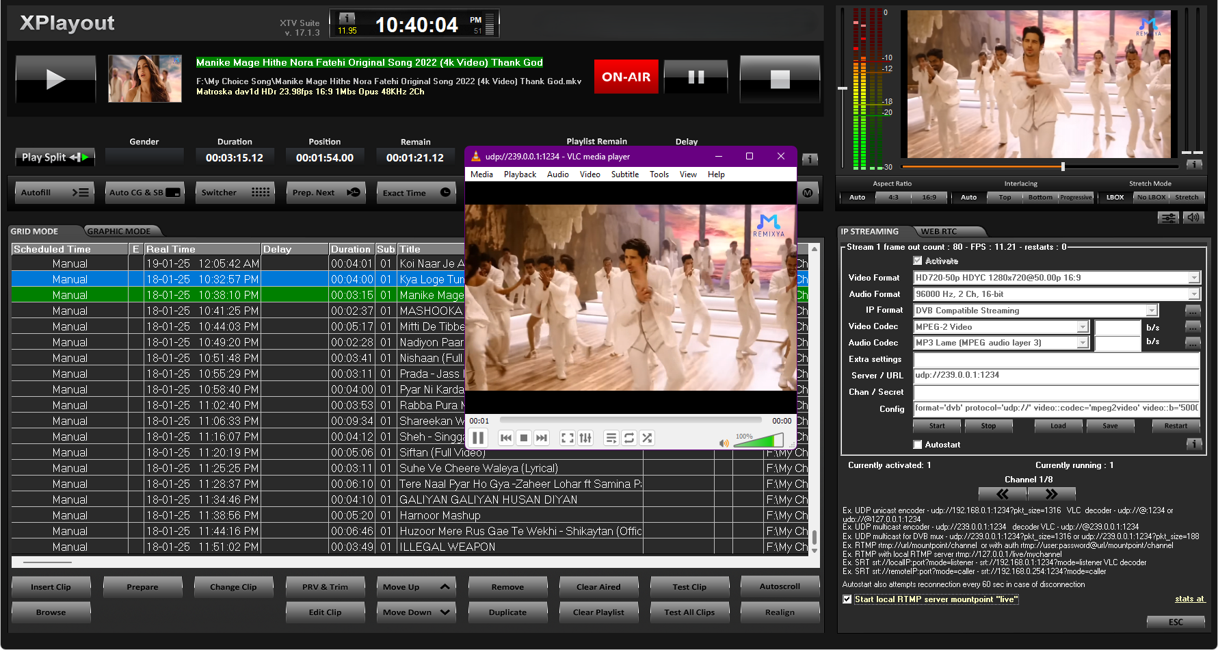The height and width of the screenshot is (650, 1218).
Task: Click the VLC seek progress bar
Action: click(630, 420)
